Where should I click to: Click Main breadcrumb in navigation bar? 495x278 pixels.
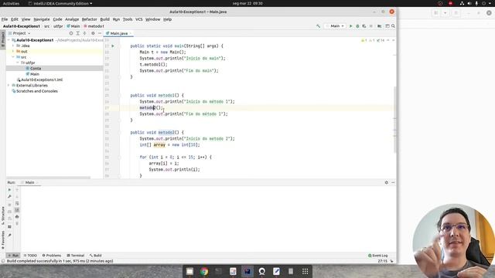point(73,26)
